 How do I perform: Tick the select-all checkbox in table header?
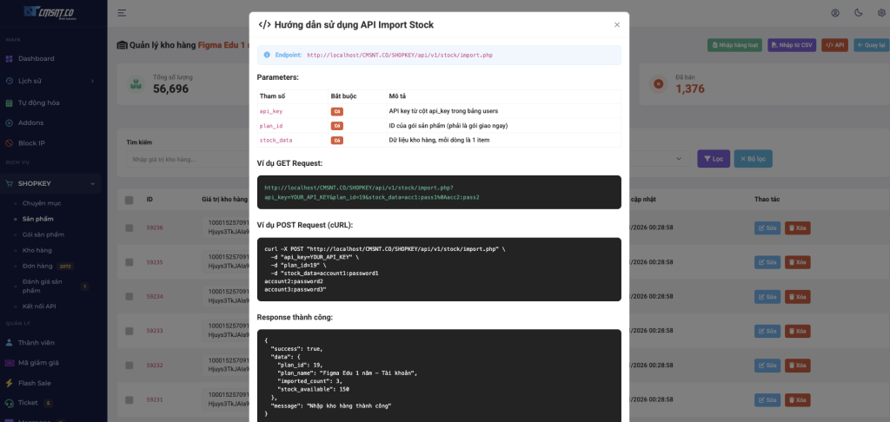click(130, 200)
